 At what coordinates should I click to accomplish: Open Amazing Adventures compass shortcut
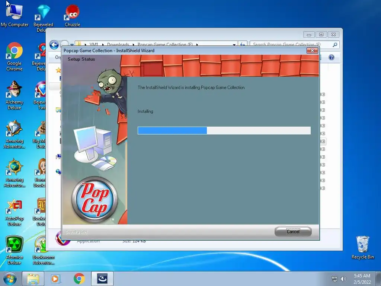tap(15, 173)
